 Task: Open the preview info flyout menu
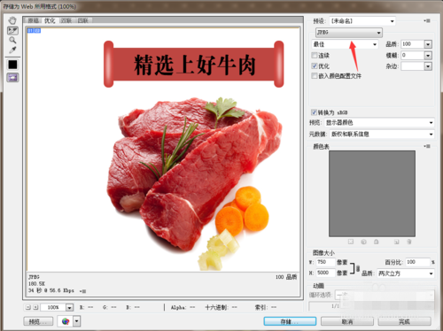pos(83,291)
